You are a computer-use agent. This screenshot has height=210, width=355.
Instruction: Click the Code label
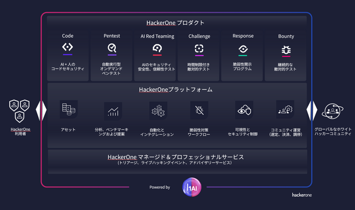pos(68,36)
